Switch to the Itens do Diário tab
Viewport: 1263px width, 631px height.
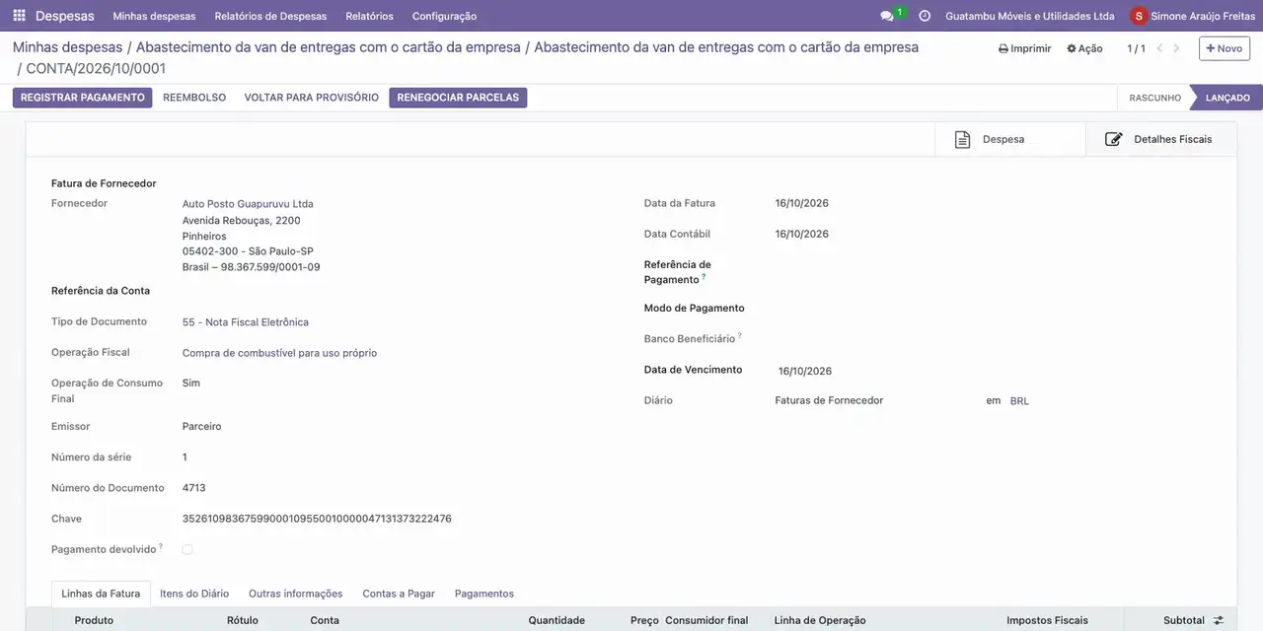click(x=194, y=594)
